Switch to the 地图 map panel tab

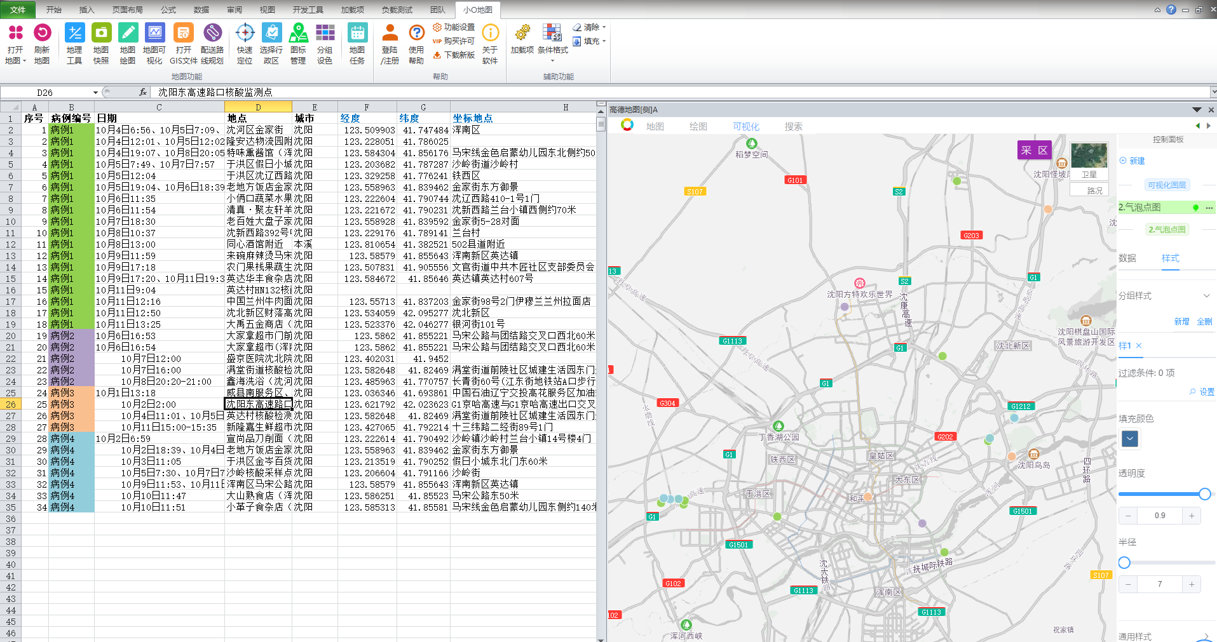pyautogui.click(x=655, y=126)
